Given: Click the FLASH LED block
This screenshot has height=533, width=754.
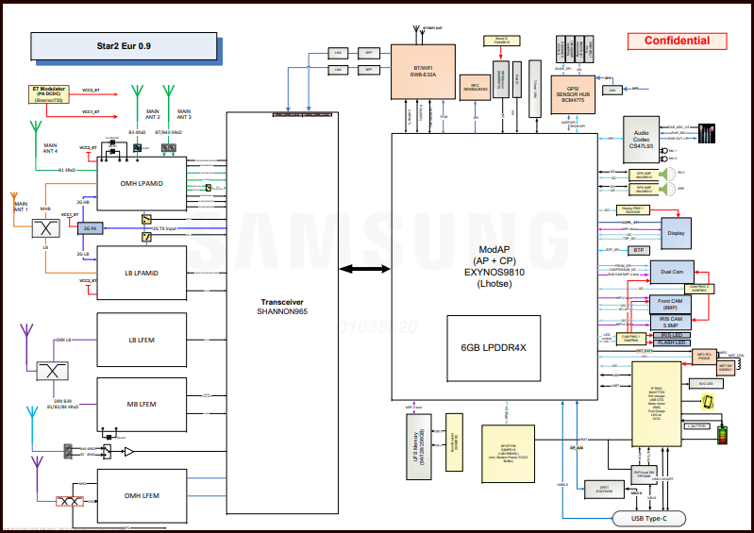Looking at the screenshot, I should [672, 342].
